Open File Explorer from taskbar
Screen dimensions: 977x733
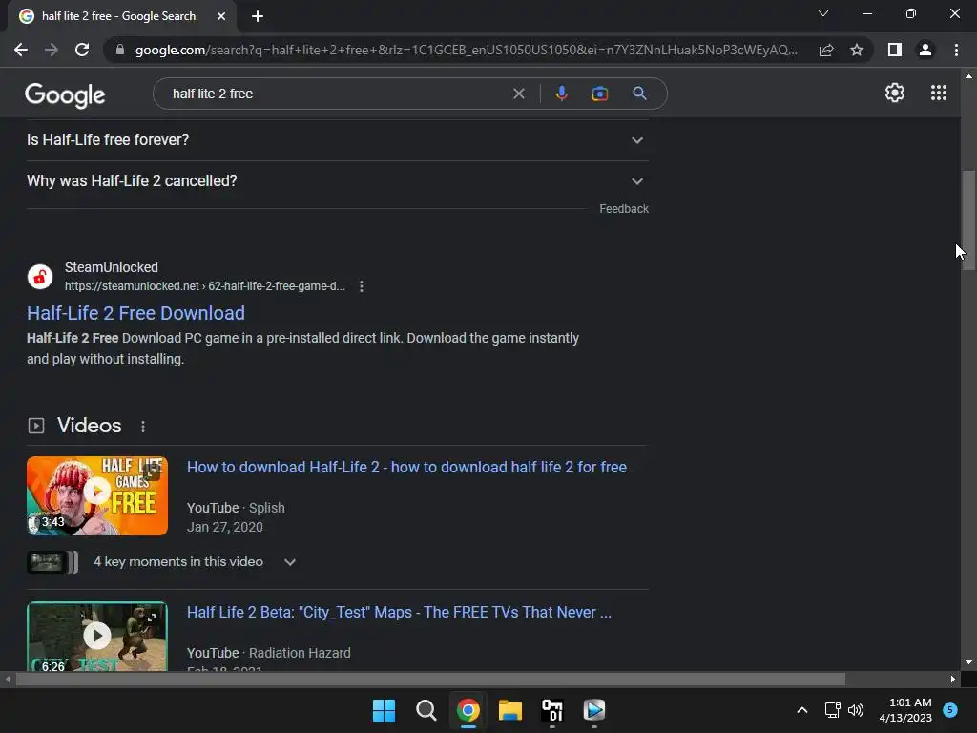click(509, 710)
